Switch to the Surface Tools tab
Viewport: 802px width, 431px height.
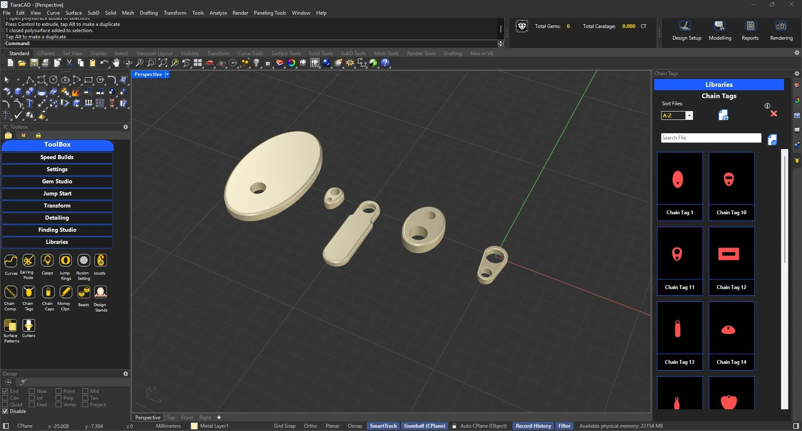286,53
